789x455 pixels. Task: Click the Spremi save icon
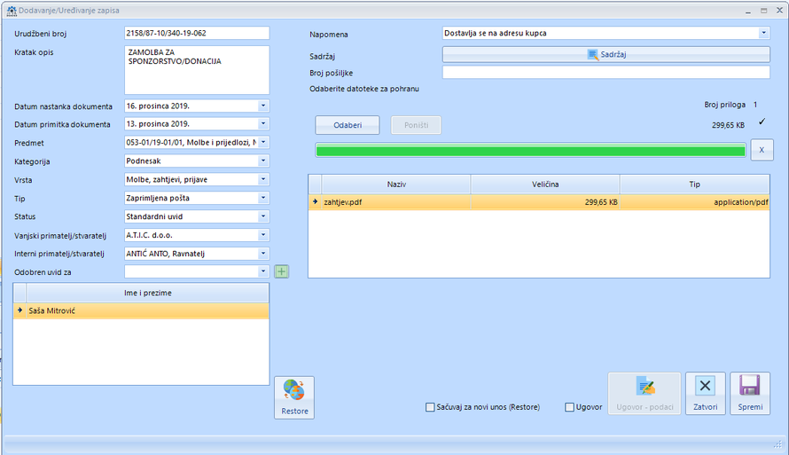click(x=750, y=387)
